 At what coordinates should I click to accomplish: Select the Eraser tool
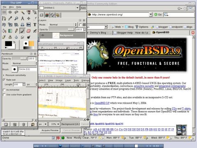click(x=29, y=31)
